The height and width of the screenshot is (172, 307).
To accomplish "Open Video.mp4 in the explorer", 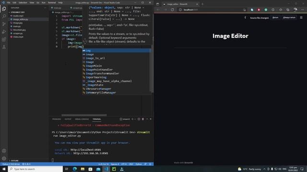I will (18, 37).
